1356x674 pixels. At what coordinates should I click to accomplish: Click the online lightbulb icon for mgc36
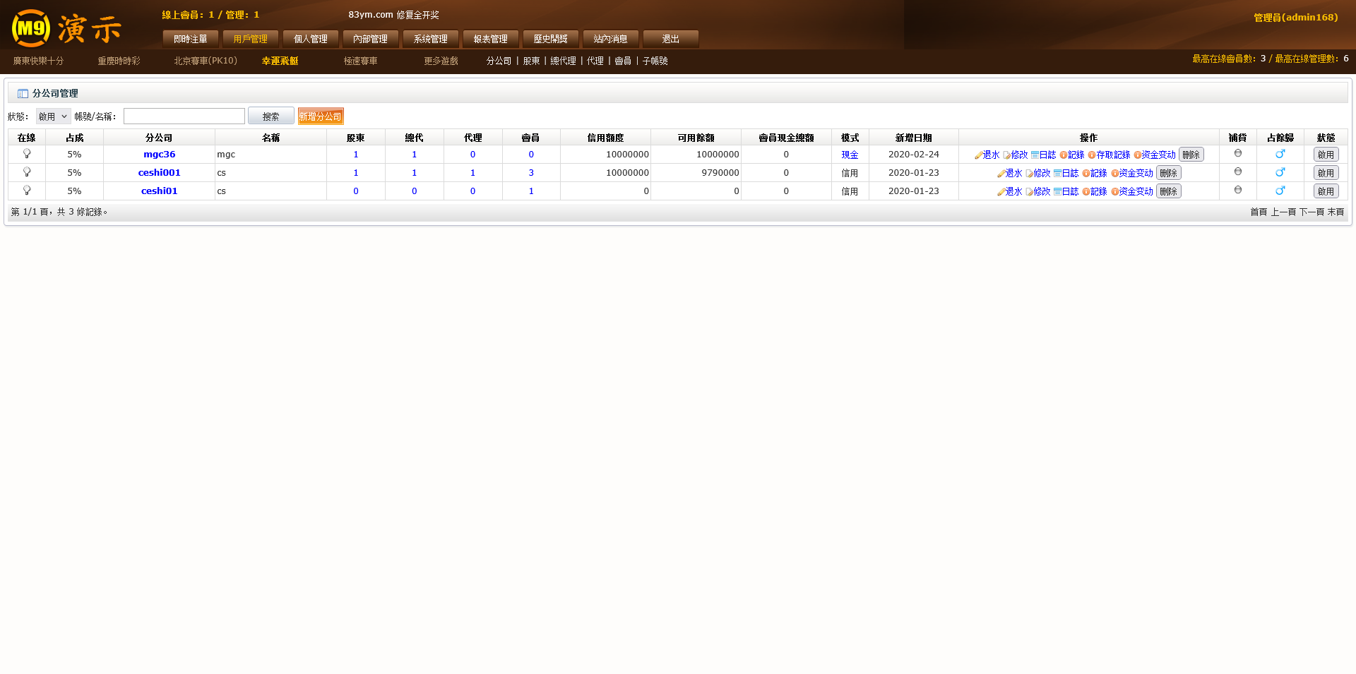click(x=27, y=154)
